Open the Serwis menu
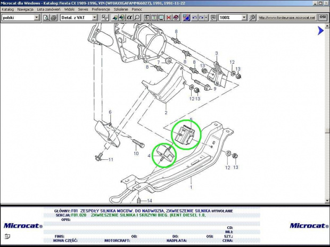 tap(83, 9)
